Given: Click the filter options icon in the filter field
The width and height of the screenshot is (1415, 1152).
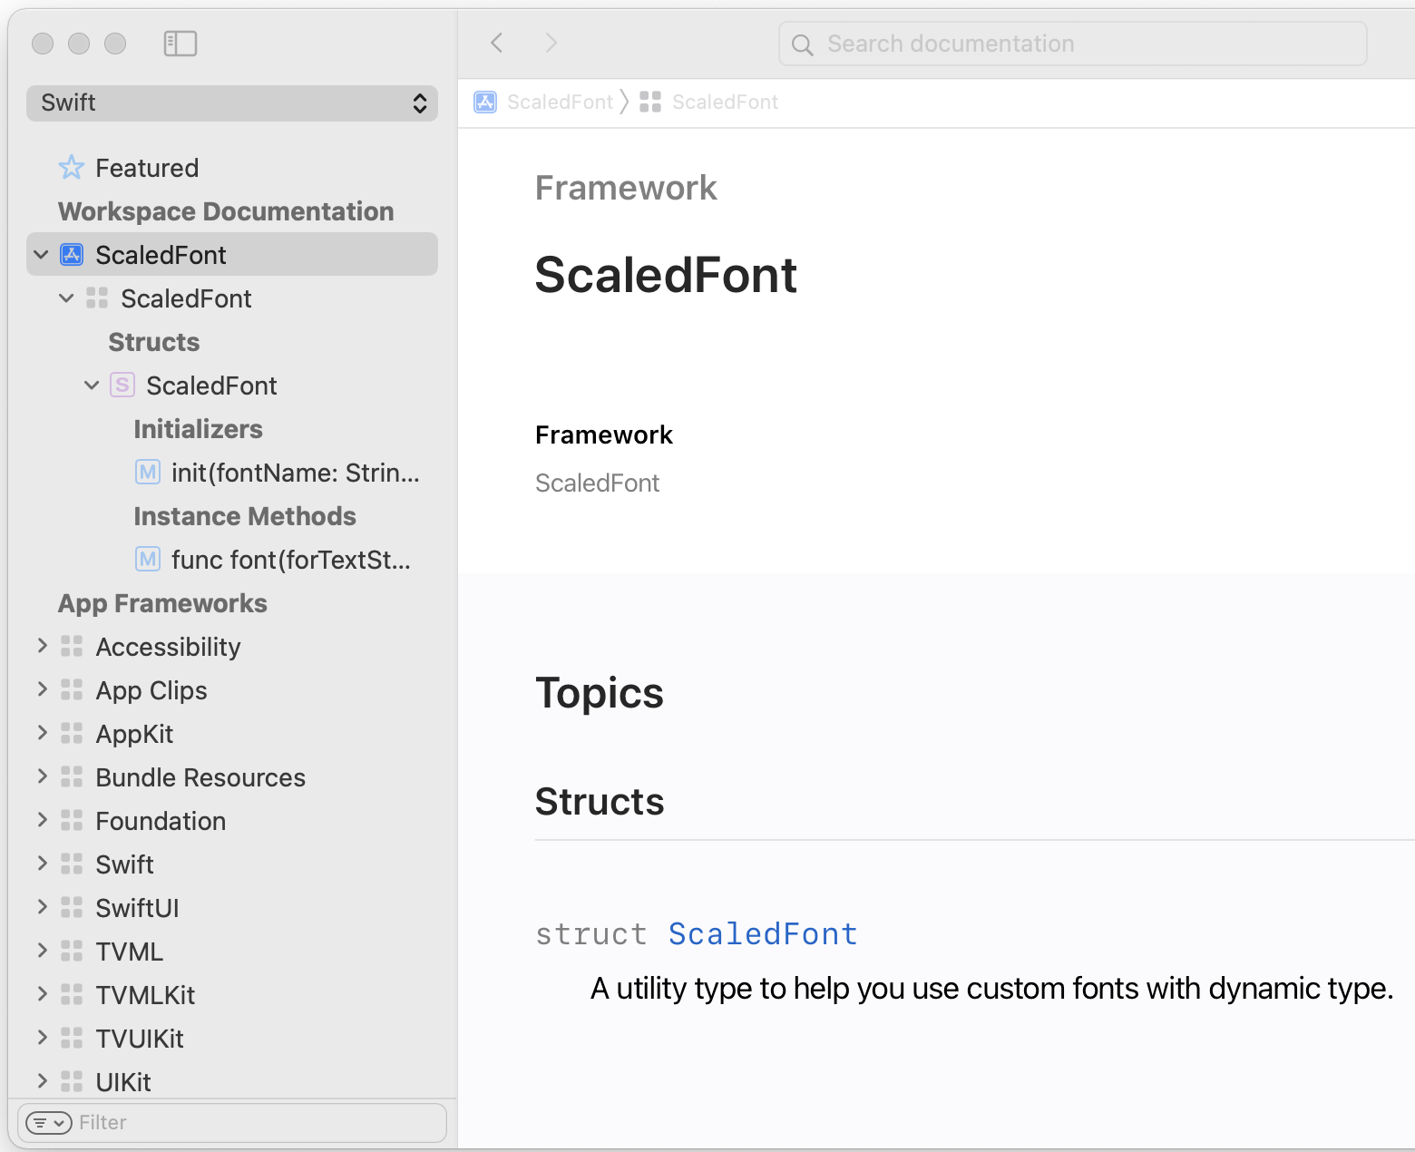Looking at the screenshot, I should coord(49,1122).
